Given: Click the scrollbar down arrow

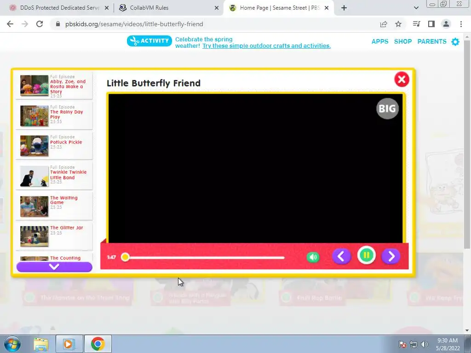Looking at the screenshot, I should click(x=467, y=330).
